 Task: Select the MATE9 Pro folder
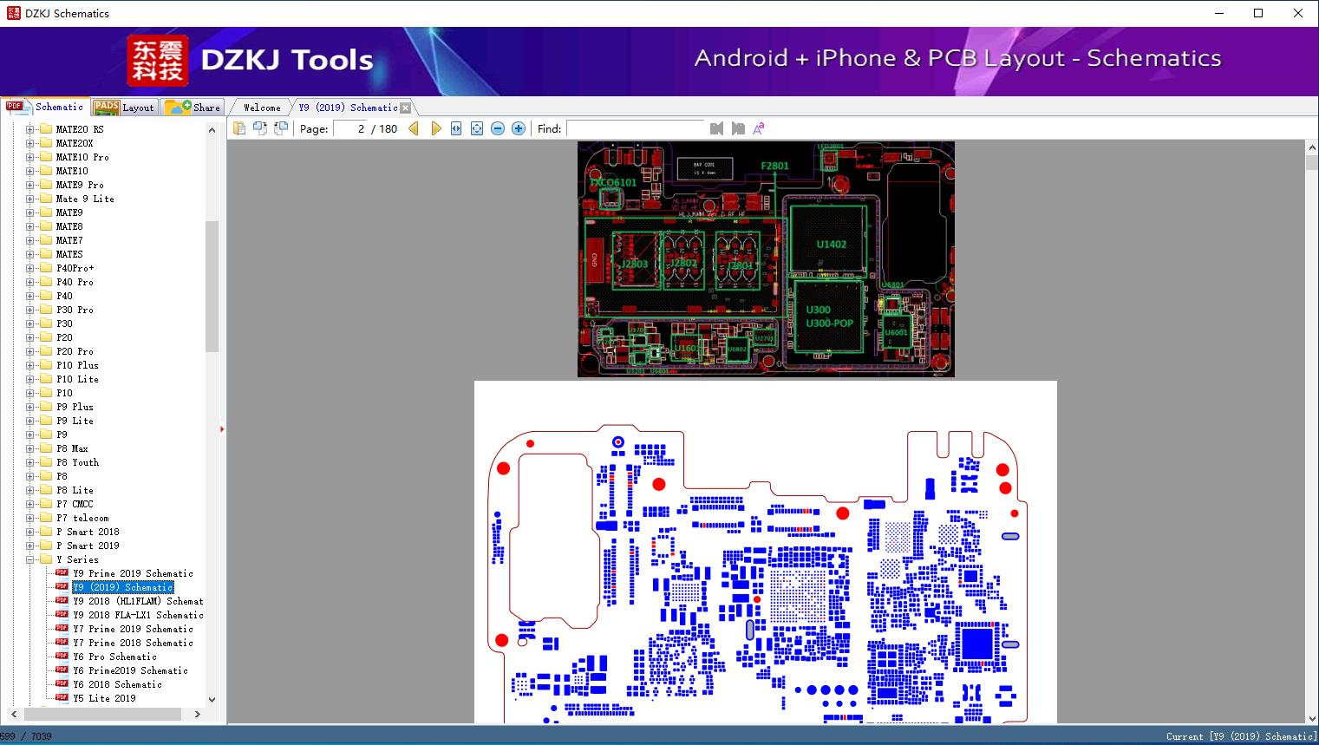click(80, 185)
